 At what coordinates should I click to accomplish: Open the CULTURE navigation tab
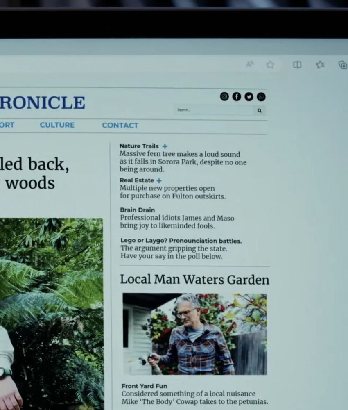[57, 125]
